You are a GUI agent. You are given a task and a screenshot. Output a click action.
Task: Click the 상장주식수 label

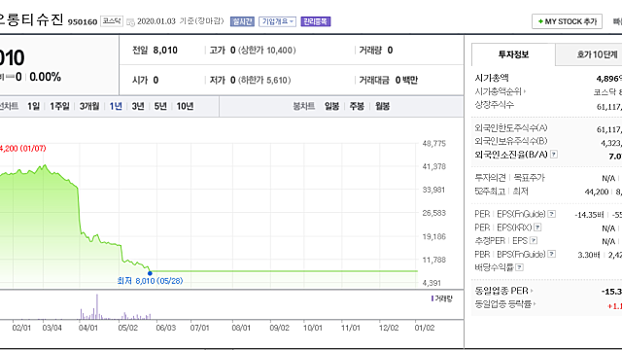[495, 105]
